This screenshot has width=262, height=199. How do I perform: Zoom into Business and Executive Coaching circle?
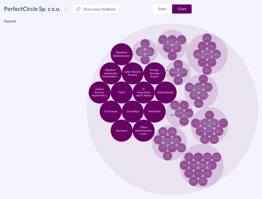209,126
